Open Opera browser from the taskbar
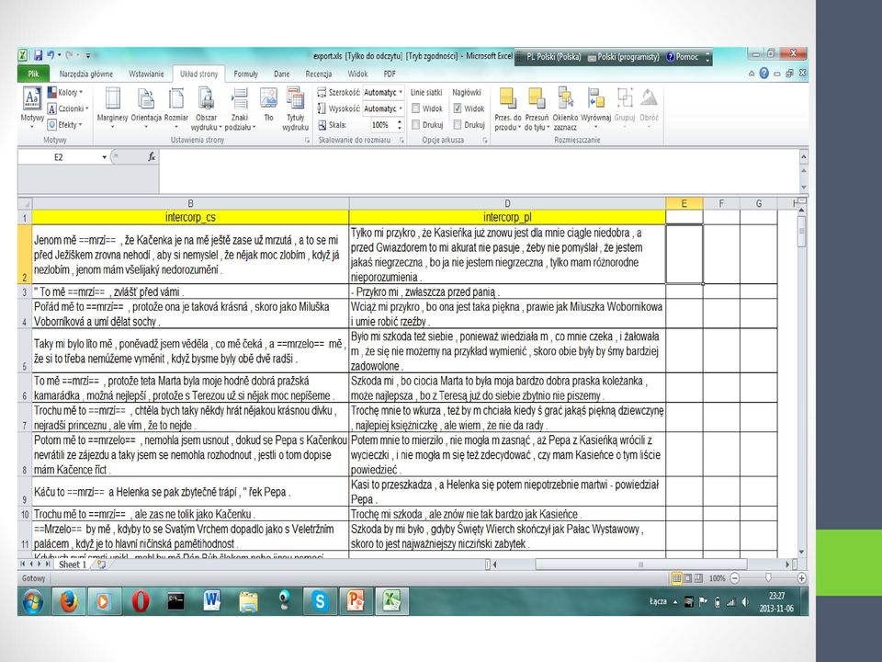The width and height of the screenshot is (882, 662). coord(141,601)
